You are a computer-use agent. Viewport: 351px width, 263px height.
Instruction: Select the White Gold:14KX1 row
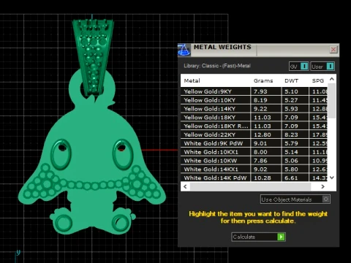coord(254,169)
